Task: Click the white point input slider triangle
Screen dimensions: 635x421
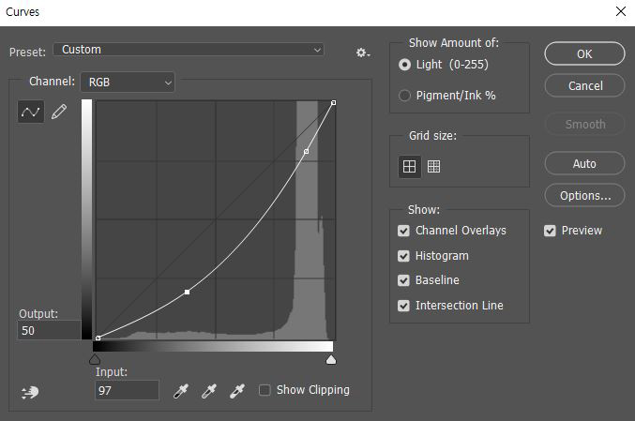Action: 331,359
